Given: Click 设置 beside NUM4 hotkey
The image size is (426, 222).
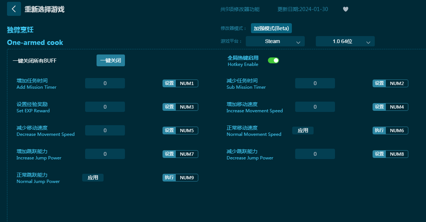Looking at the screenshot, I should [379, 107].
